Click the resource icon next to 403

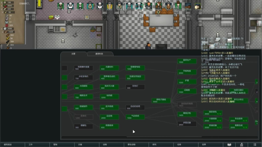8,45
